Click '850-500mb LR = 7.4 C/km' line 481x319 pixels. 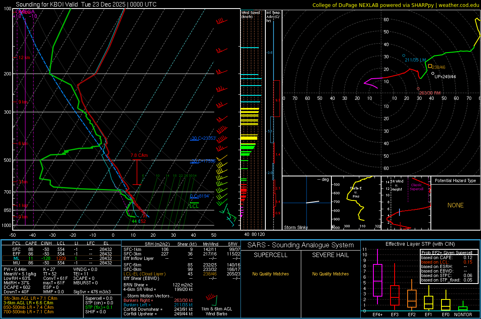[29, 307]
